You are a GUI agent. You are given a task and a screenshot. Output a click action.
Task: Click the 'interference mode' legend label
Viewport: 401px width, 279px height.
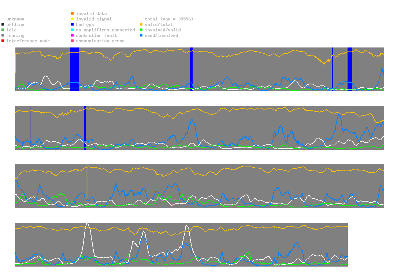tap(28, 41)
